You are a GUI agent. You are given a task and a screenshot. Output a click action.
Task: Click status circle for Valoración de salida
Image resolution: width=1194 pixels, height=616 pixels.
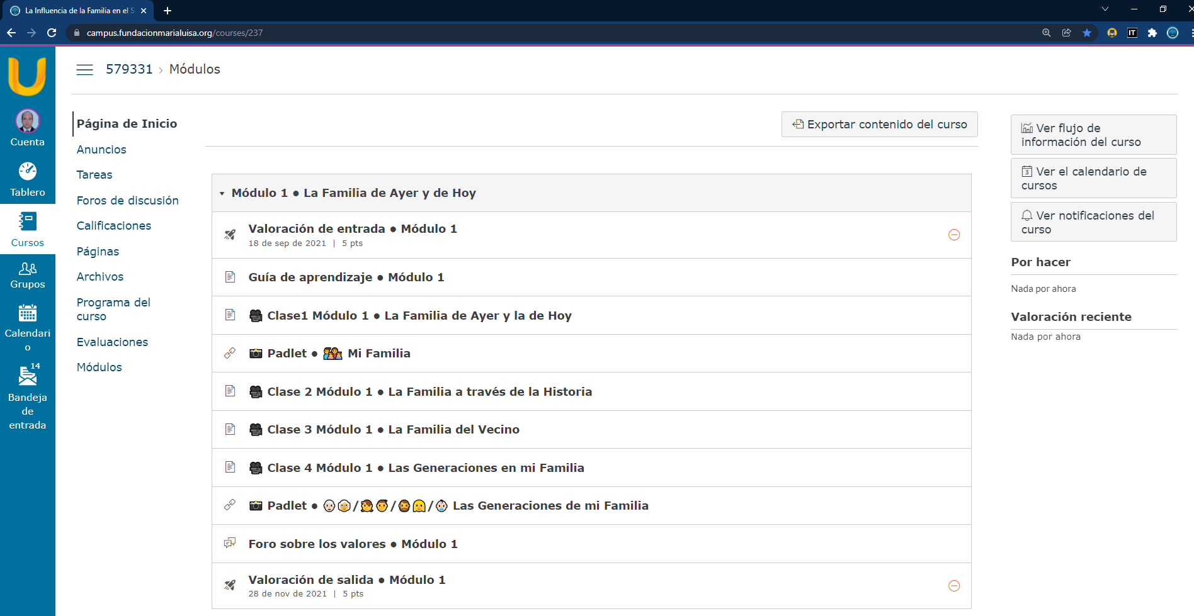click(x=953, y=586)
